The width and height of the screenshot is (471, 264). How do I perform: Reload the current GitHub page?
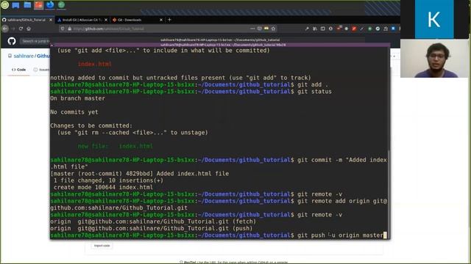[x=21, y=29]
